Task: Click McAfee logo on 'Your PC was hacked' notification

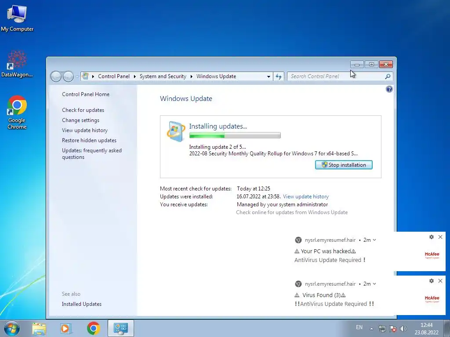Action: click(432, 255)
